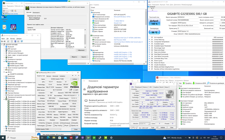This screenshot has height=140, width=225.
Task: Click the green star Придбати icon in AIDA64
Action: pyautogui.click(x=184, y=83)
